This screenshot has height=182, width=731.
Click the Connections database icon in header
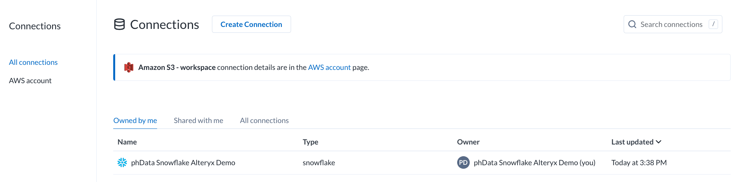point(119,24)
